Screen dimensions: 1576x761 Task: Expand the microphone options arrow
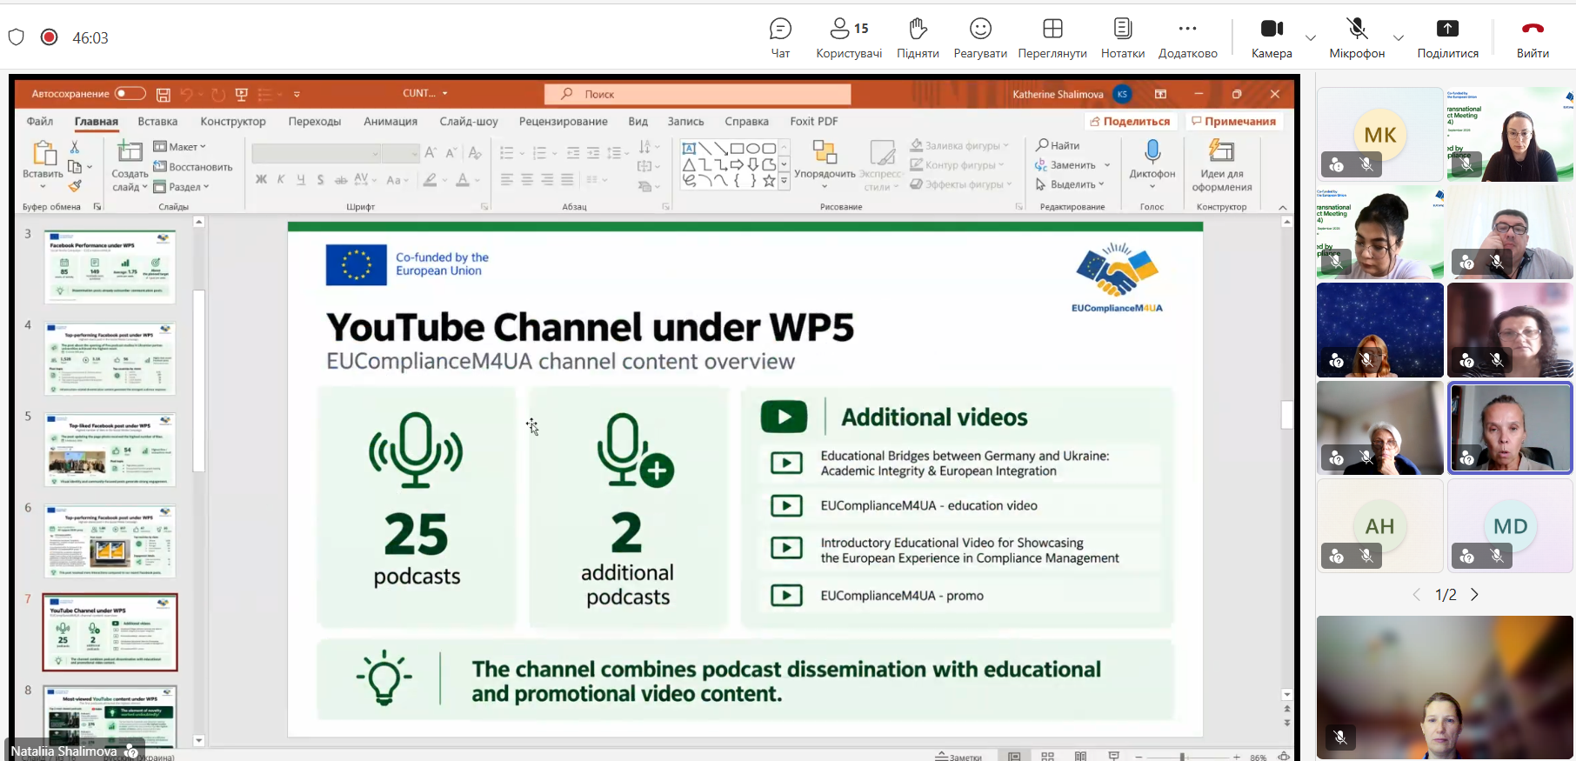(x=1399, y=38)
